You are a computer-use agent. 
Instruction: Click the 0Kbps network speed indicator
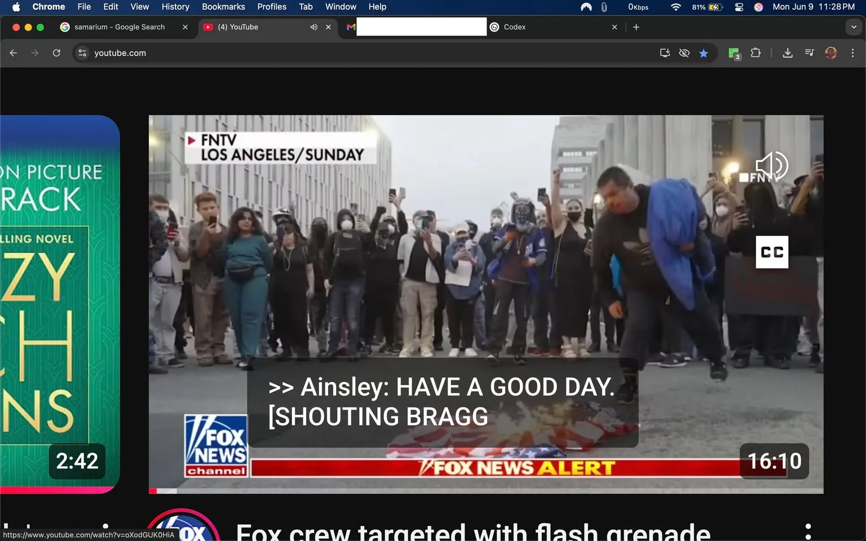[638, 7]
